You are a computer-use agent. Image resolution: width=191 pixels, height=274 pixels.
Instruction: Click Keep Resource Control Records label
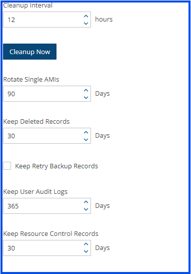[x=51, y=234]
